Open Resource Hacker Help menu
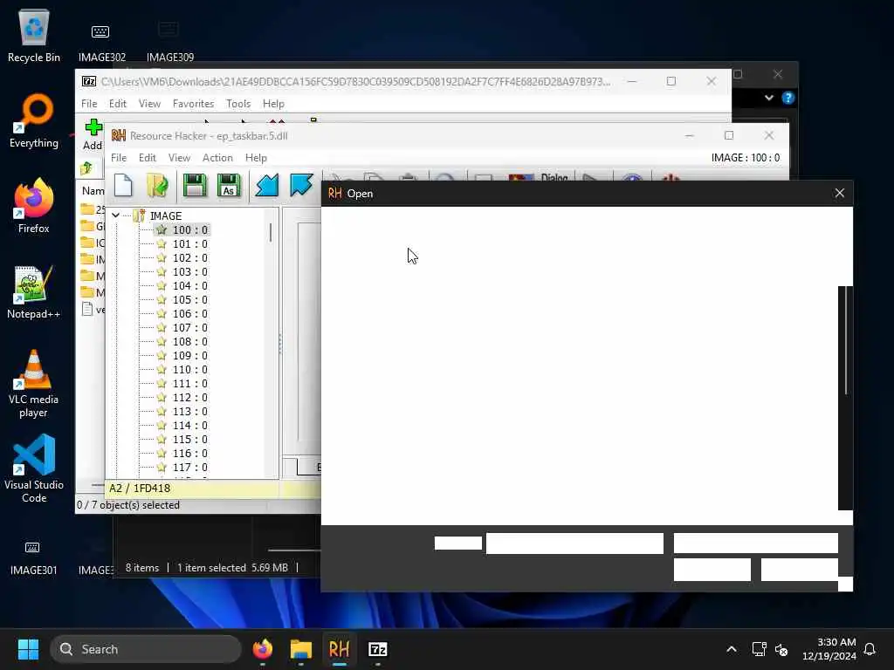The width and height of the screenshot is (894, 670). [x=256, y=158]
